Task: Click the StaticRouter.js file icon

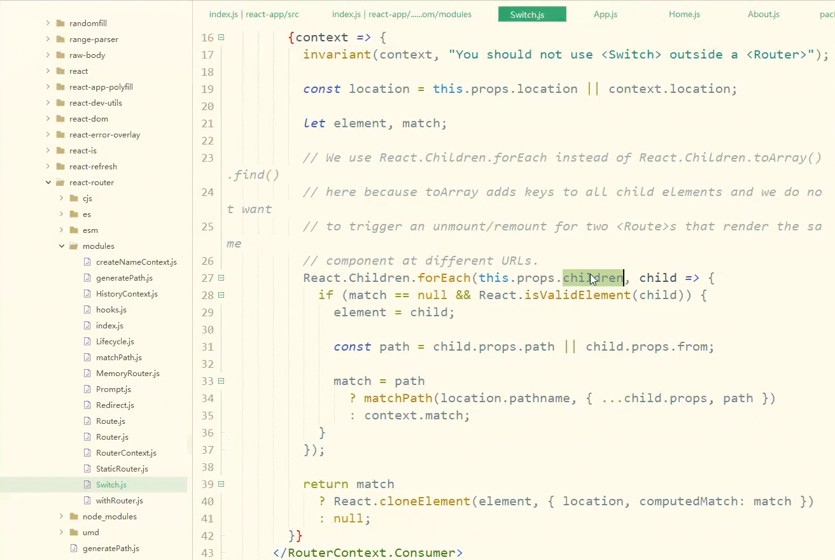Action: click(x=88, y=468)
